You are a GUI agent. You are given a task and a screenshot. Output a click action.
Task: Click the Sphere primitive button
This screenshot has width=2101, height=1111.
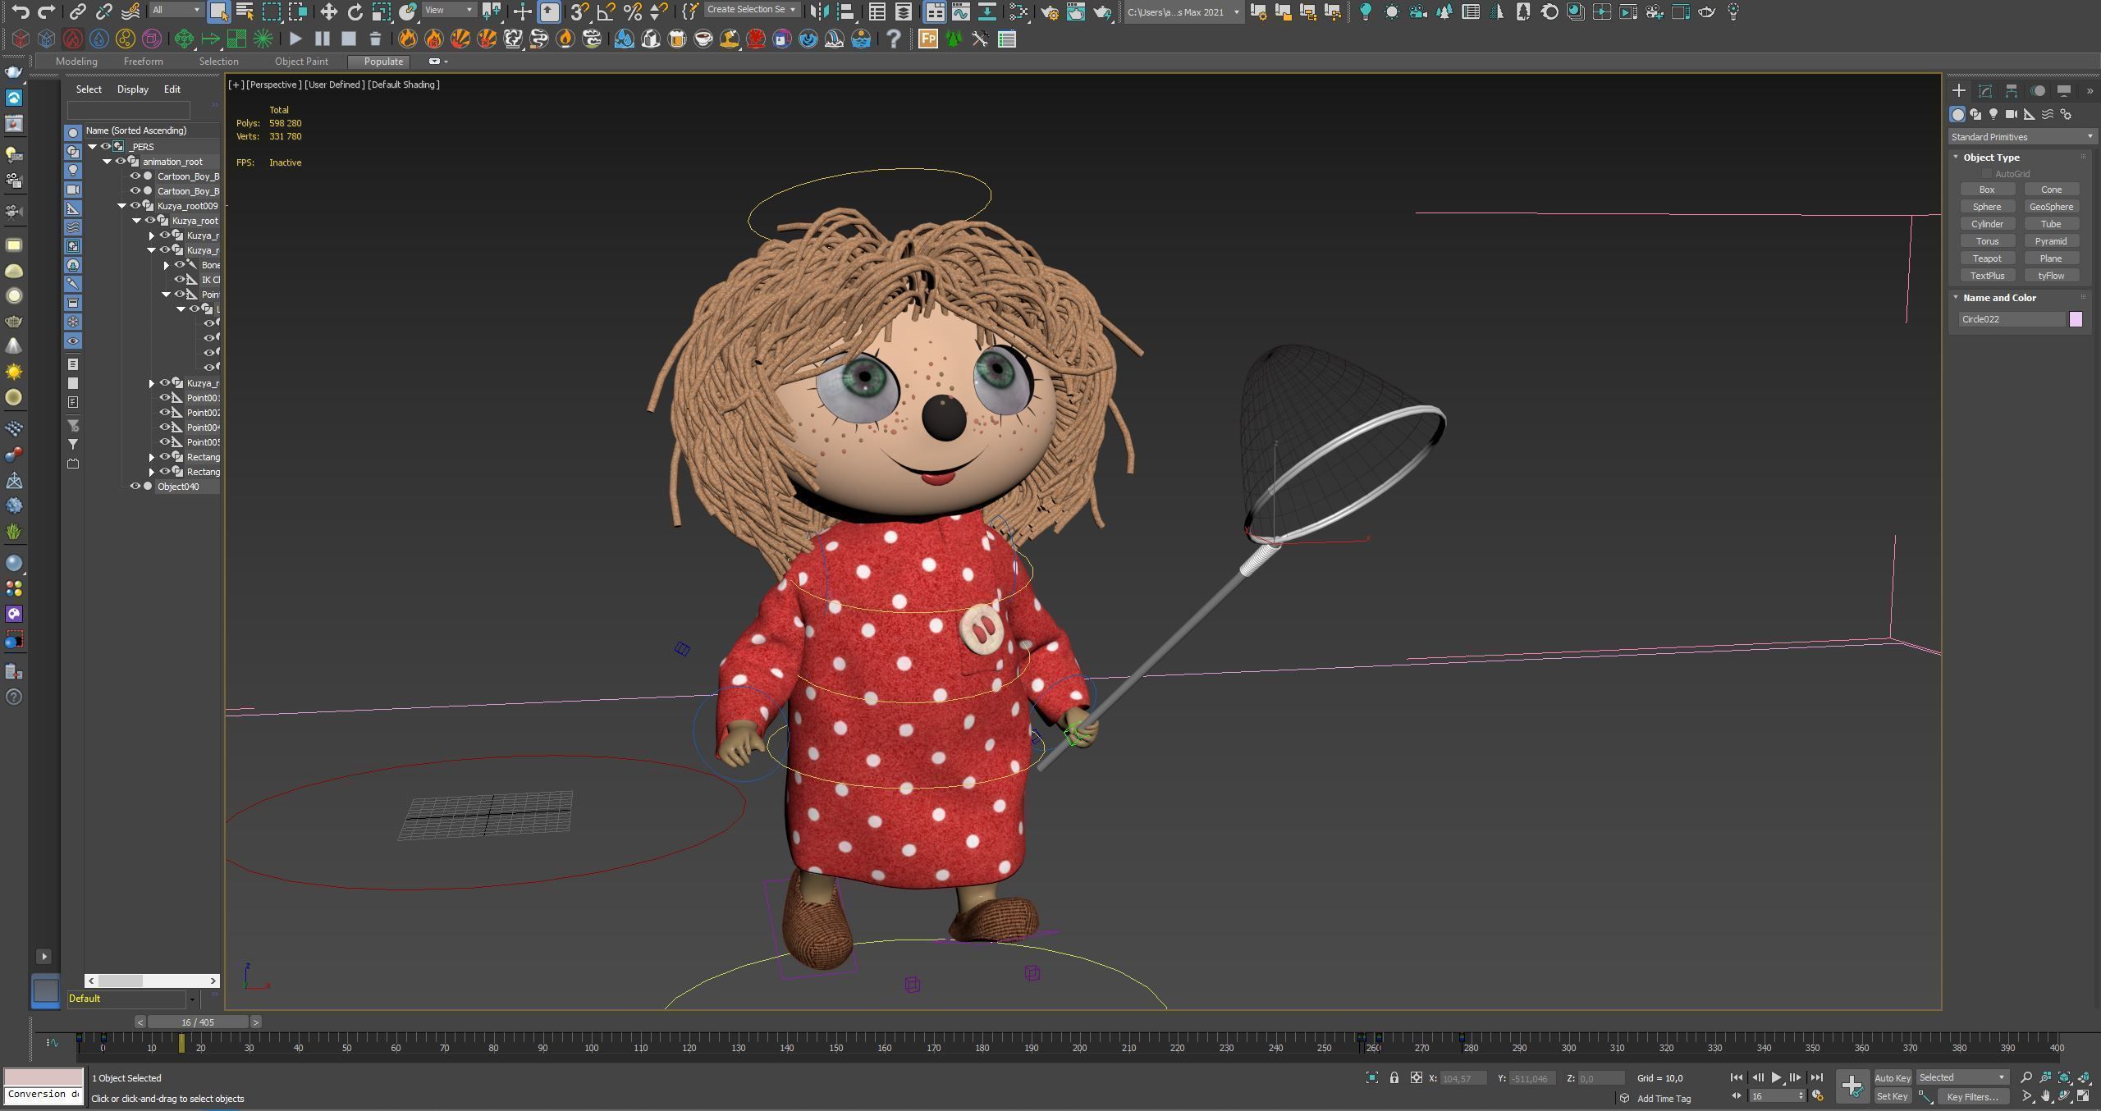(x=1987, y=207)
